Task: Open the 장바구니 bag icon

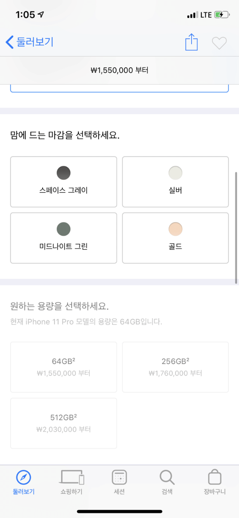Action: (214, 478)
